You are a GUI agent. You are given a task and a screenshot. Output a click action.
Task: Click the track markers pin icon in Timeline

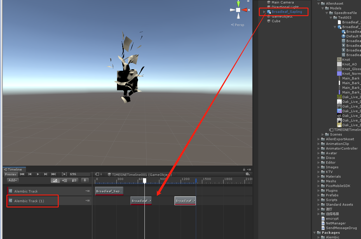(85, 180)
